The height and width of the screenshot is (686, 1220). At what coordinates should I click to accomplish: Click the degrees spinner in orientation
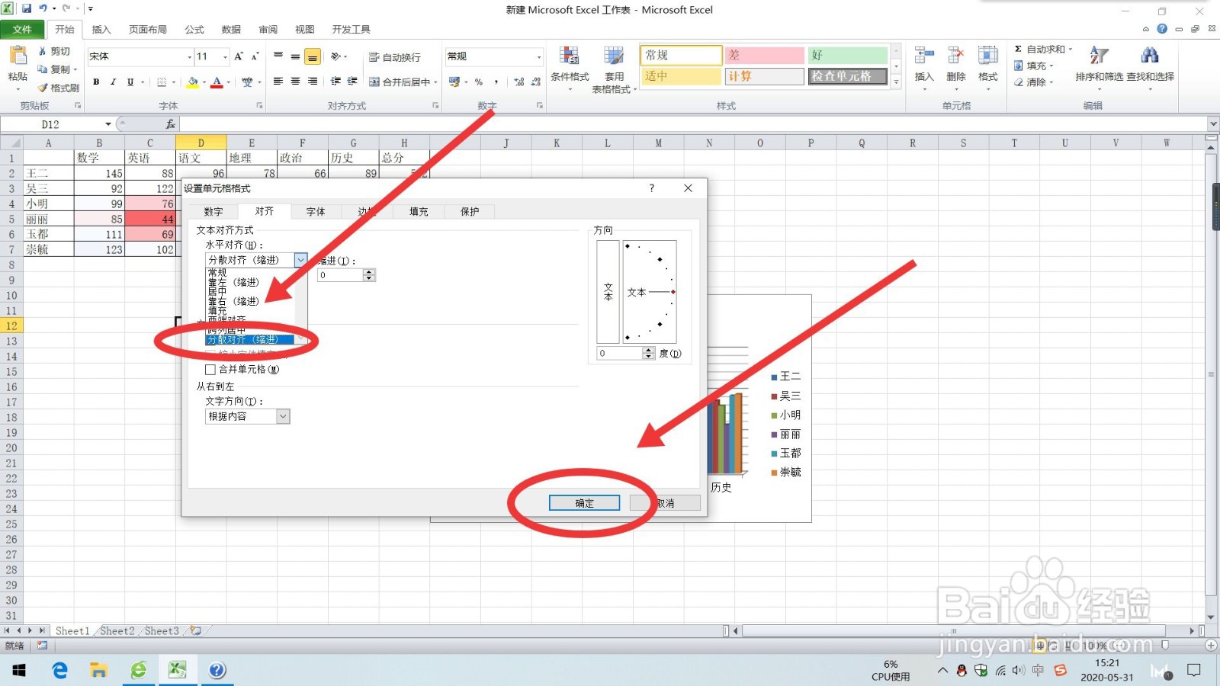pyautogui.click(x=649, y=353)
